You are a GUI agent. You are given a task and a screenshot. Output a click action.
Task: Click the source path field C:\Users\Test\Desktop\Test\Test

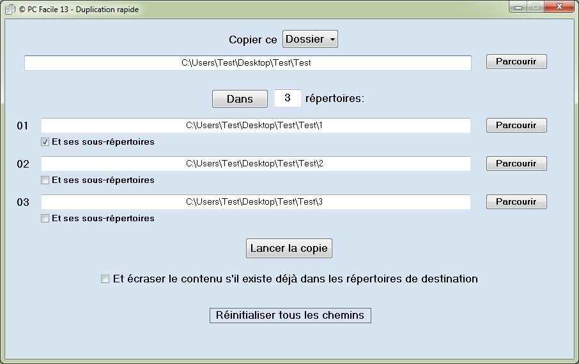click(x=248, y=63)
